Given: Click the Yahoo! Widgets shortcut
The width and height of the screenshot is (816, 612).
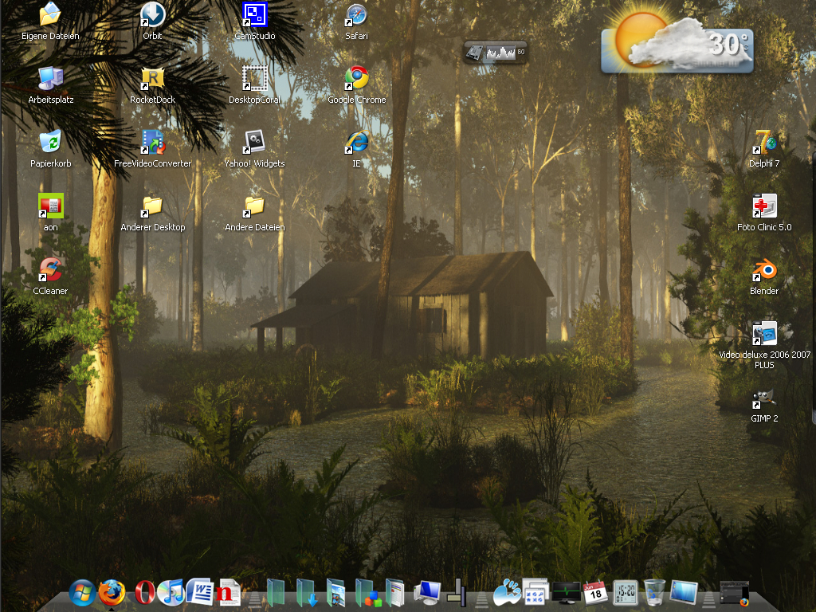Looking at the screenshot, I should pos(254,142).
